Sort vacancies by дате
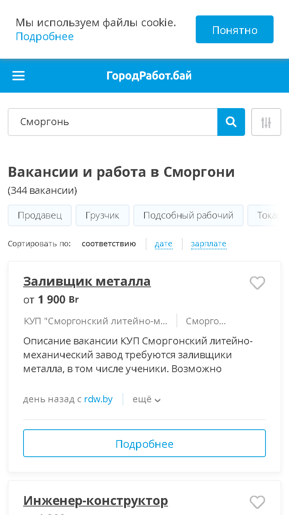 pos(163,244)
